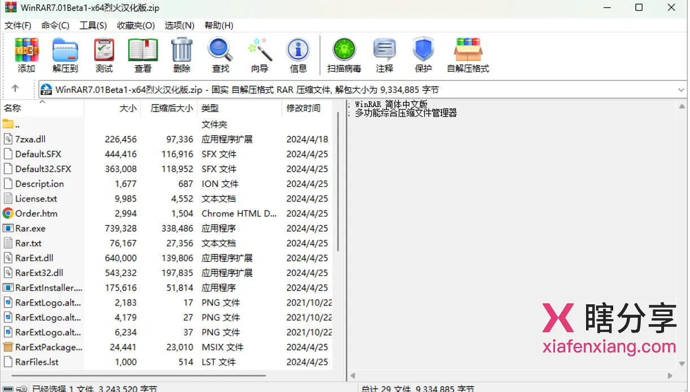Click the 2024/4/18 modified date
The height and width of the screenshot is (392, 690).
[307, 139]
